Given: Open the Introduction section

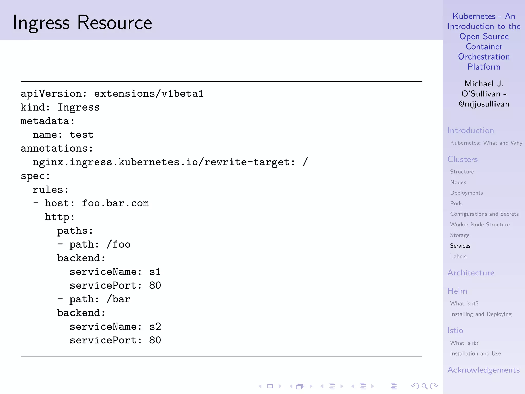Looking at the screenshot, I should [x=471, y=130].
